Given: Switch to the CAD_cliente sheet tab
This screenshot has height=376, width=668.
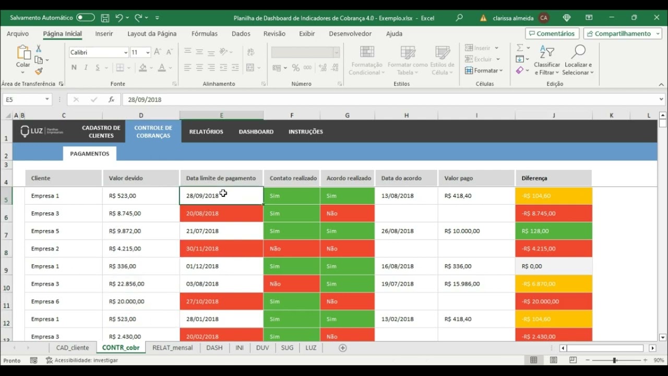Looking at the screenshot, I should 73,348.
